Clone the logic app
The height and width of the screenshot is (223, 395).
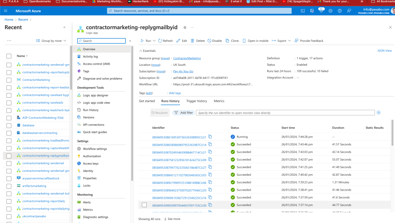232,41
